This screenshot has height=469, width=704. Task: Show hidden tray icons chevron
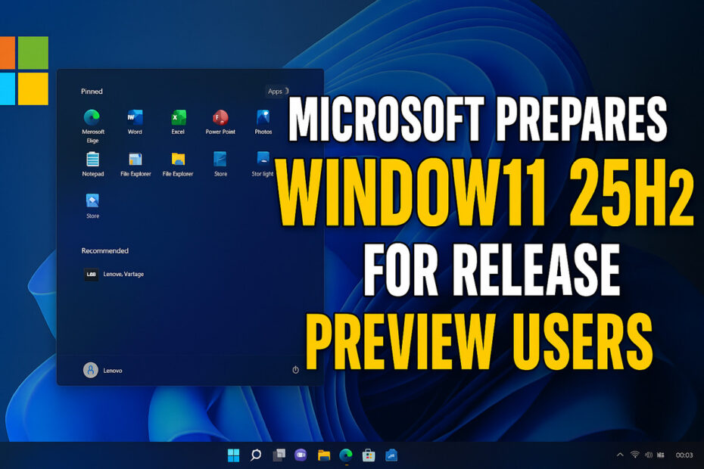(620, 455)
